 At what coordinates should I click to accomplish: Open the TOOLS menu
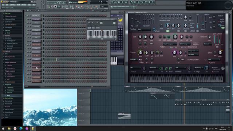pos(29,5)
